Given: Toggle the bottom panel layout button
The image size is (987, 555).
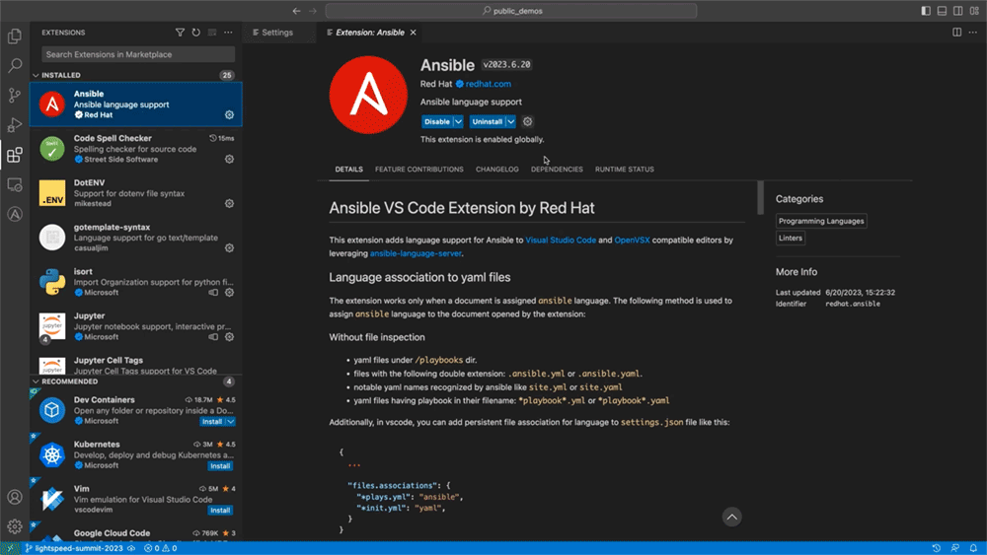Looking at the screenshot, I should [x=940, y=11].
